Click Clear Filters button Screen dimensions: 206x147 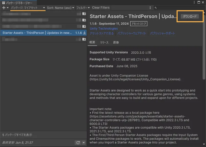101,8
